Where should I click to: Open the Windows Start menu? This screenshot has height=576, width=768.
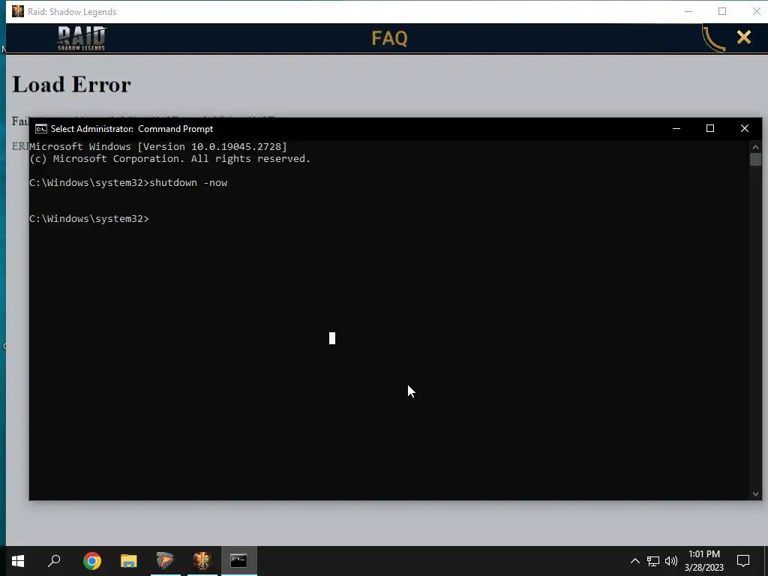coord(18,561)
